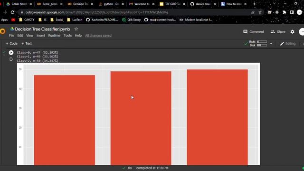Open the Help menu
This screenshot has width=304, height=171.
pos(78,36)
